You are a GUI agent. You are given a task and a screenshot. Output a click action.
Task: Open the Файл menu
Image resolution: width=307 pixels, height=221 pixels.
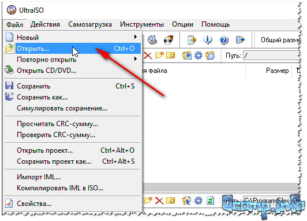tap(14, 25)
